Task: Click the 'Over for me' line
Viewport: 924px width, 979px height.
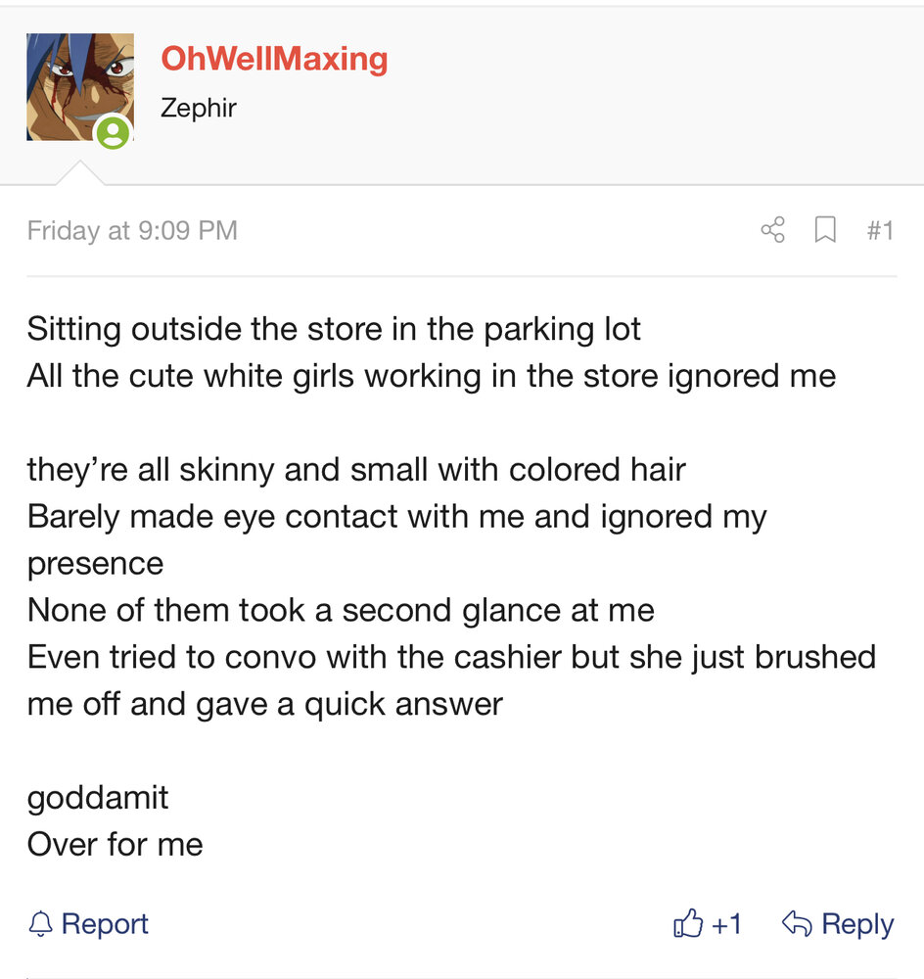Action: 115,844
